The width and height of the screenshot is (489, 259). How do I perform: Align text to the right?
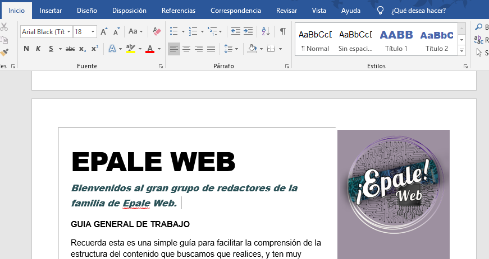[x=199, y=49]
